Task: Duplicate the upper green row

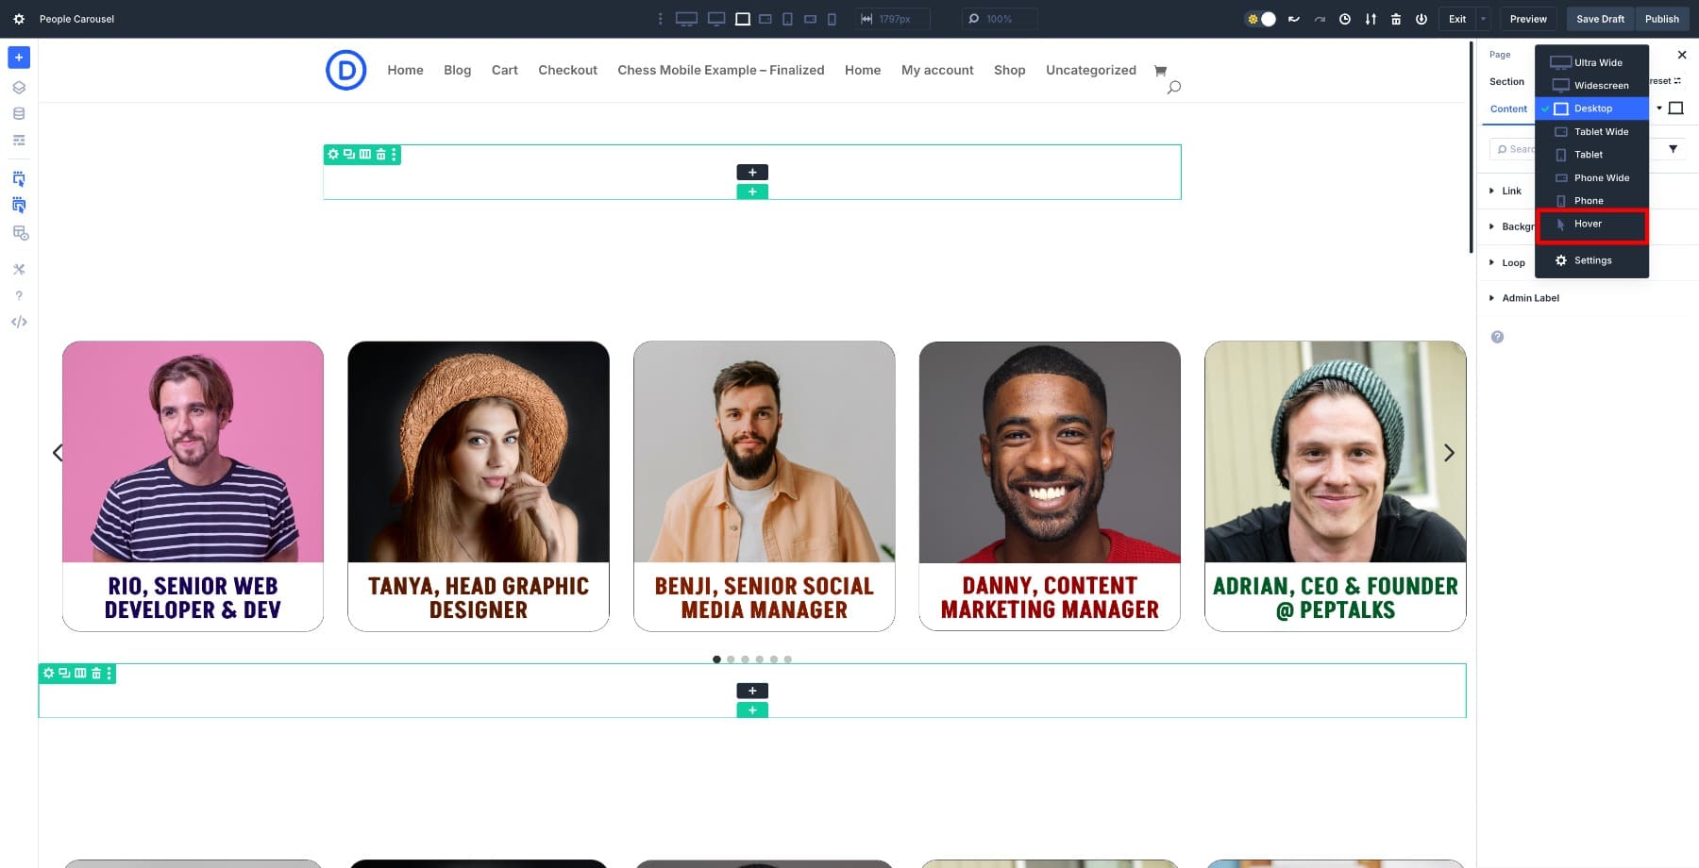Action: coord(349,154)
